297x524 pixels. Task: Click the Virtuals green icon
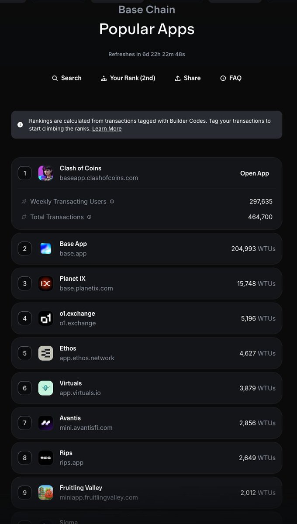point(45,388)
